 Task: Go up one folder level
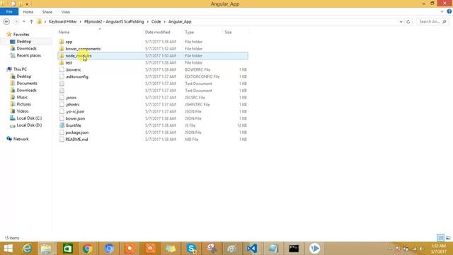[31, 22]
